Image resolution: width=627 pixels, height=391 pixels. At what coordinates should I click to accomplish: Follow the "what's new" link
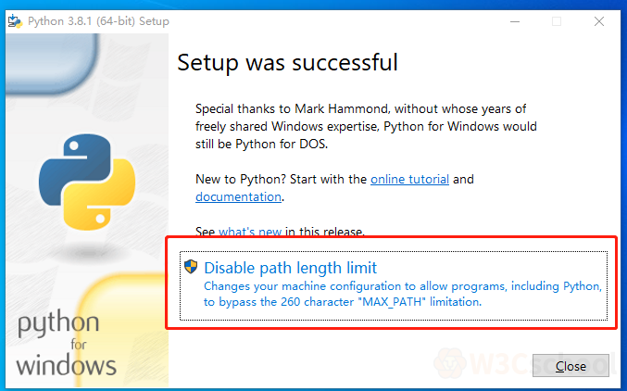point(250,231)
